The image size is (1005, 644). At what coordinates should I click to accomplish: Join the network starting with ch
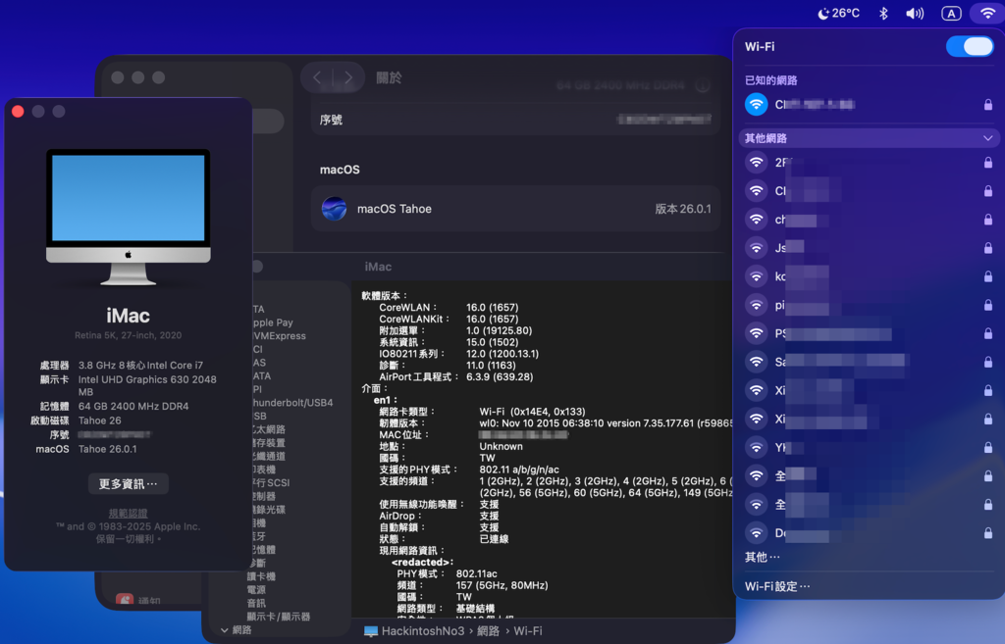click(869, 220)
